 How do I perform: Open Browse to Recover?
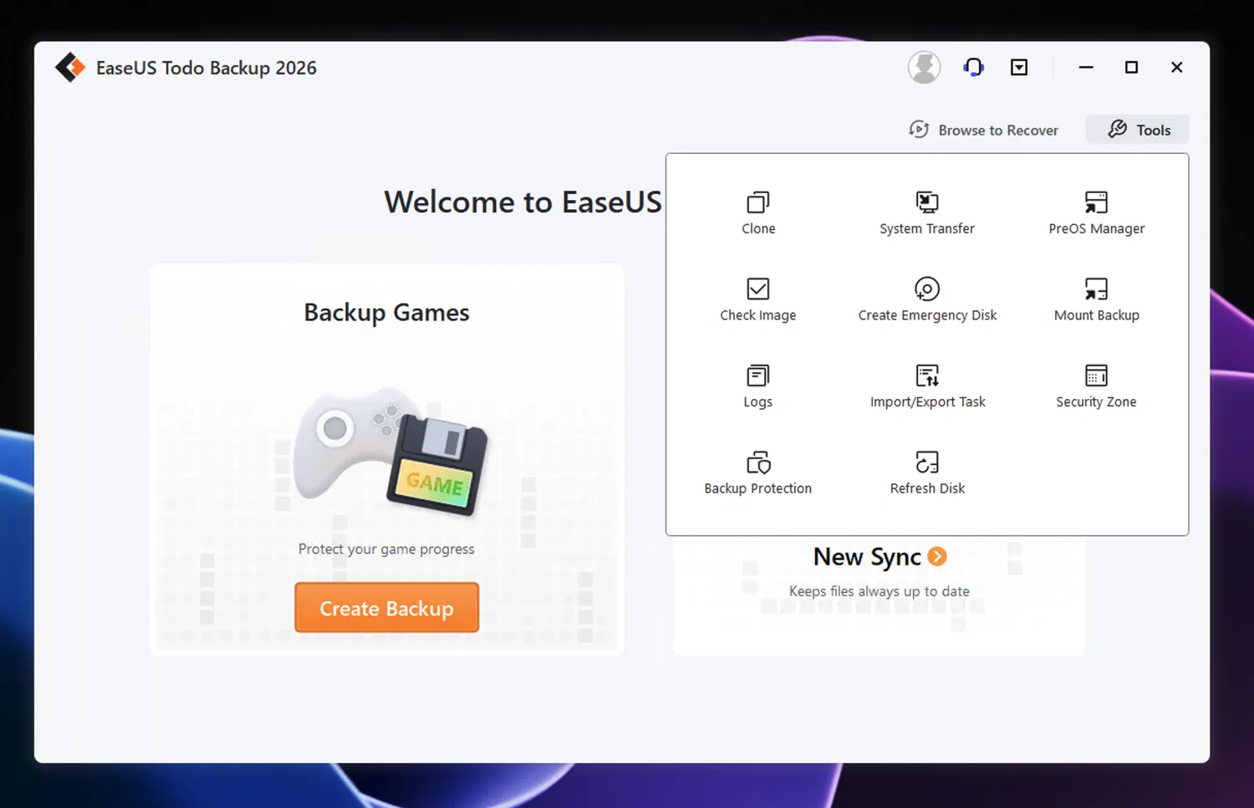[984, 130]
